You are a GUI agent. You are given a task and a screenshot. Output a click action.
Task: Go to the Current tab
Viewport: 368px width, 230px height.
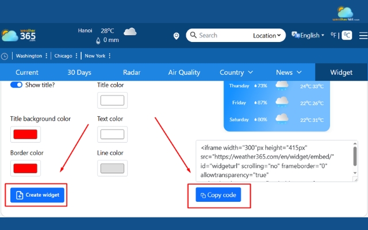click(x=27, y=72)
